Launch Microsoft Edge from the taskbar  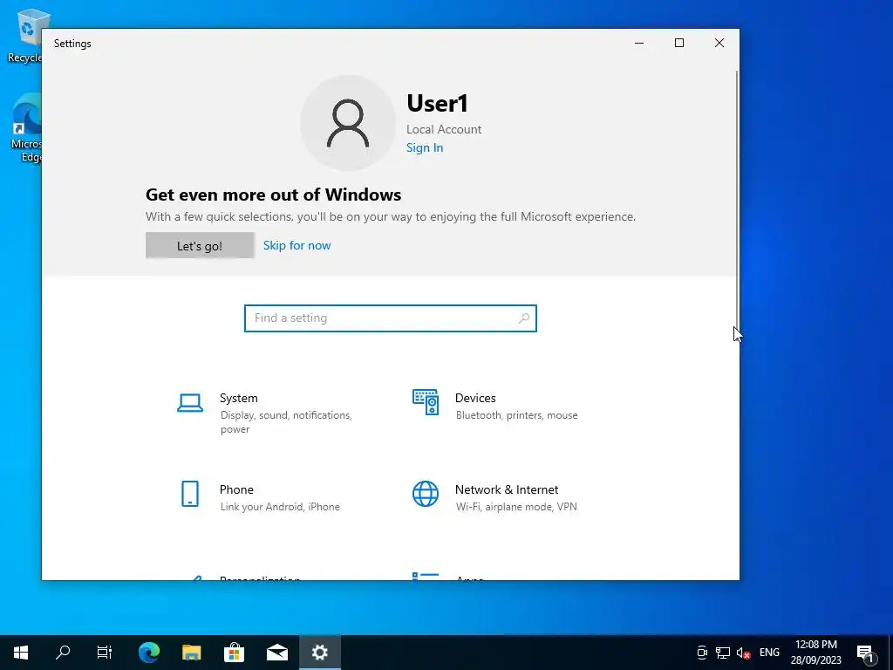pyautogui.click(x=149, y=653)
